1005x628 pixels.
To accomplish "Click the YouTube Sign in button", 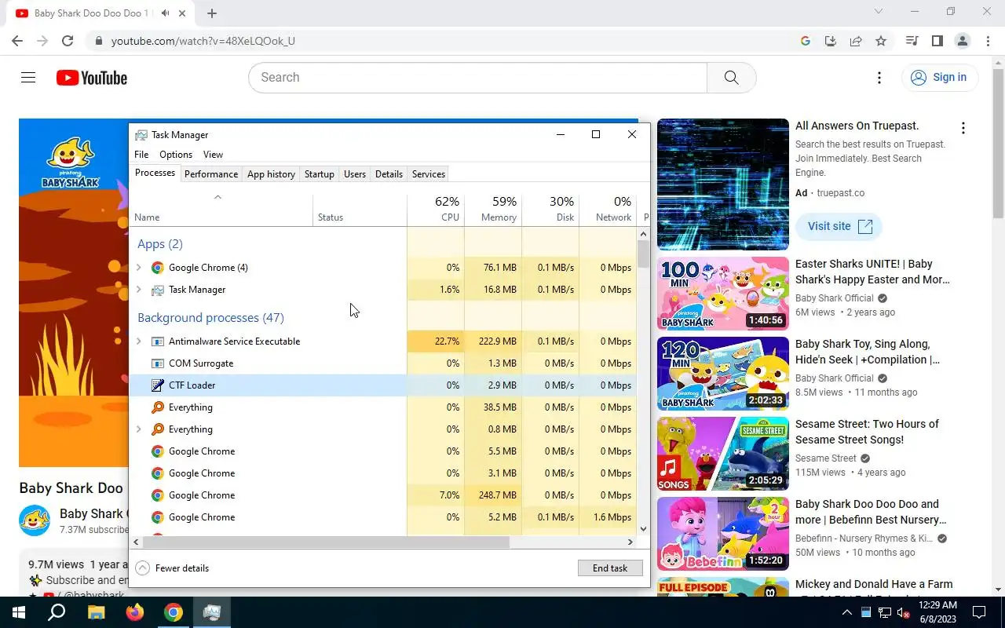I will point(939,78).
